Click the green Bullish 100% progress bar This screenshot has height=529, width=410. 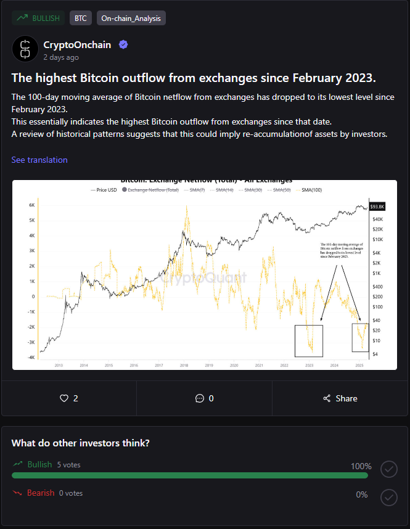coord(190,475)
